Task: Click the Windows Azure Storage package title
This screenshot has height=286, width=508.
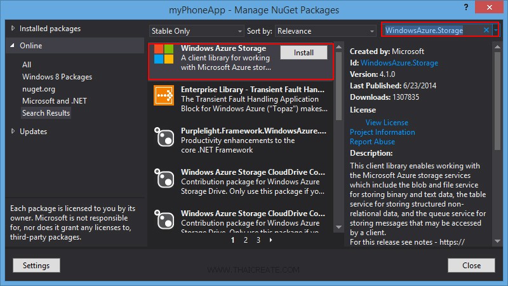Action: (224, 48)
